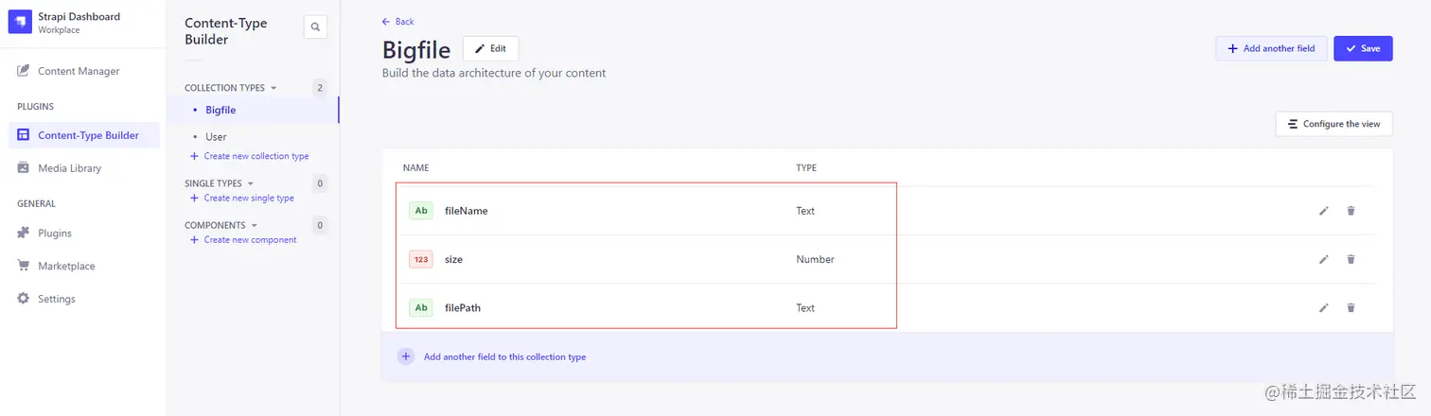Viewport: 1431px width, 416px height.
Task: Click the fileName field name
Action: [x=466, y=211]
